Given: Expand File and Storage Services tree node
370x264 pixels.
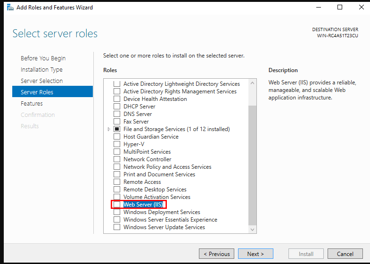Looking at the screenshot, I should tap(109, 129).
